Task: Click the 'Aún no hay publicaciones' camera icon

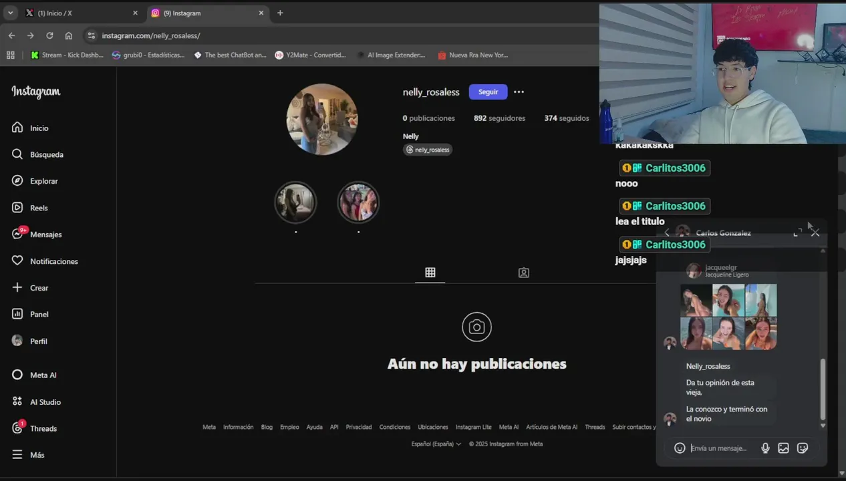Action: coord(476,327)
